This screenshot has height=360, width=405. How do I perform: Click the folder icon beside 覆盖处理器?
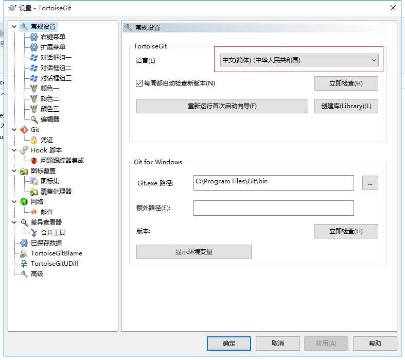tap(34, 192)
